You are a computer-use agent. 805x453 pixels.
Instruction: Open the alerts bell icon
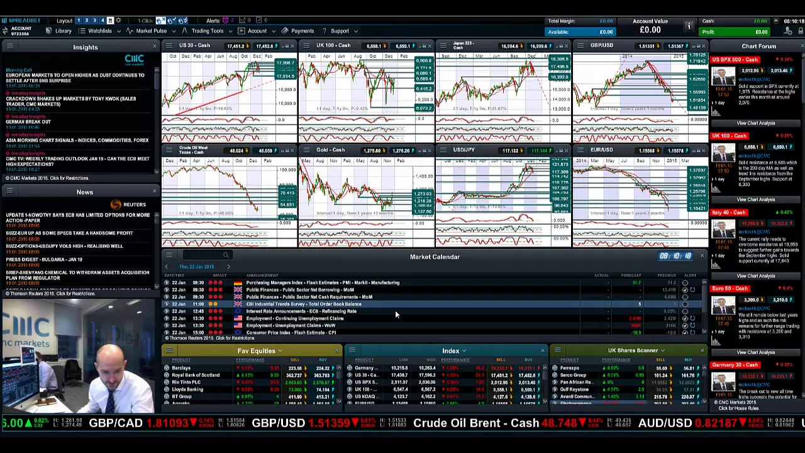(x=225, y=21)
